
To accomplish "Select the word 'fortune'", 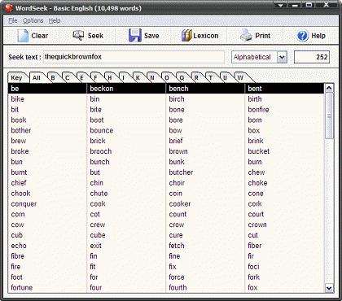I will pos(22,288).
